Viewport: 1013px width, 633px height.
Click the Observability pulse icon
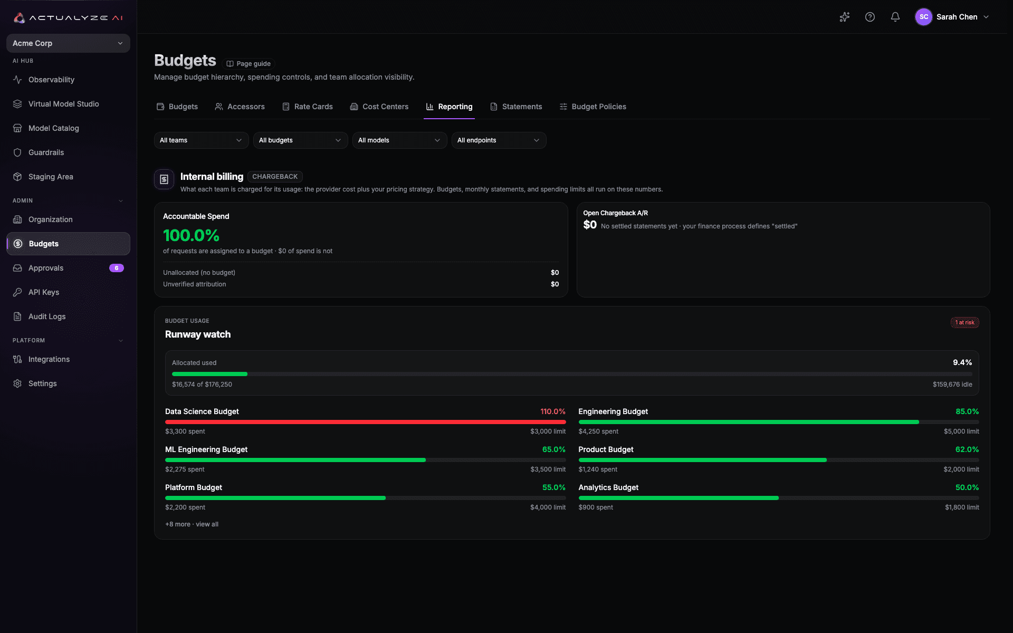17,80
